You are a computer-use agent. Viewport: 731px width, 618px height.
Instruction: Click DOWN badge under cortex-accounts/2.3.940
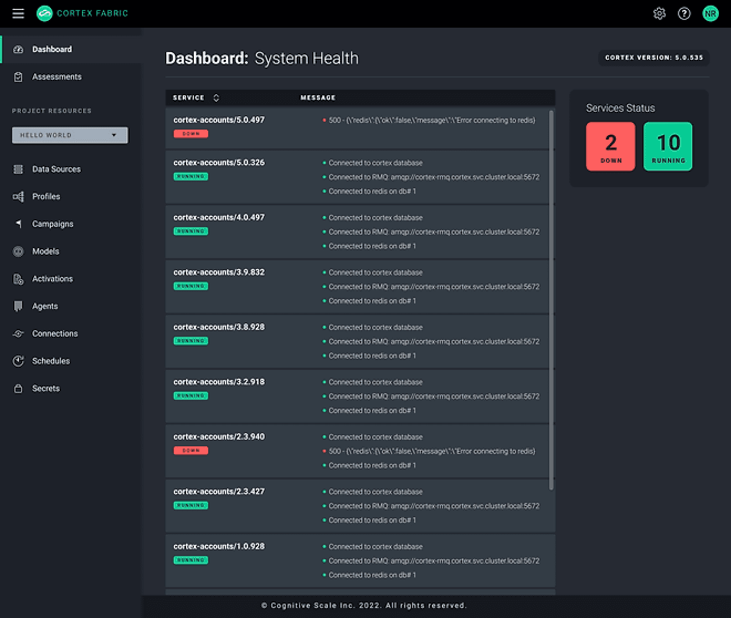[191, 451]
